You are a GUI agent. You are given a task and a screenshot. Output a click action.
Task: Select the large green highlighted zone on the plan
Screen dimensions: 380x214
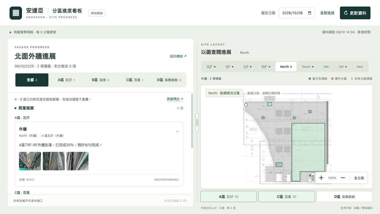(x=308, y=152)
